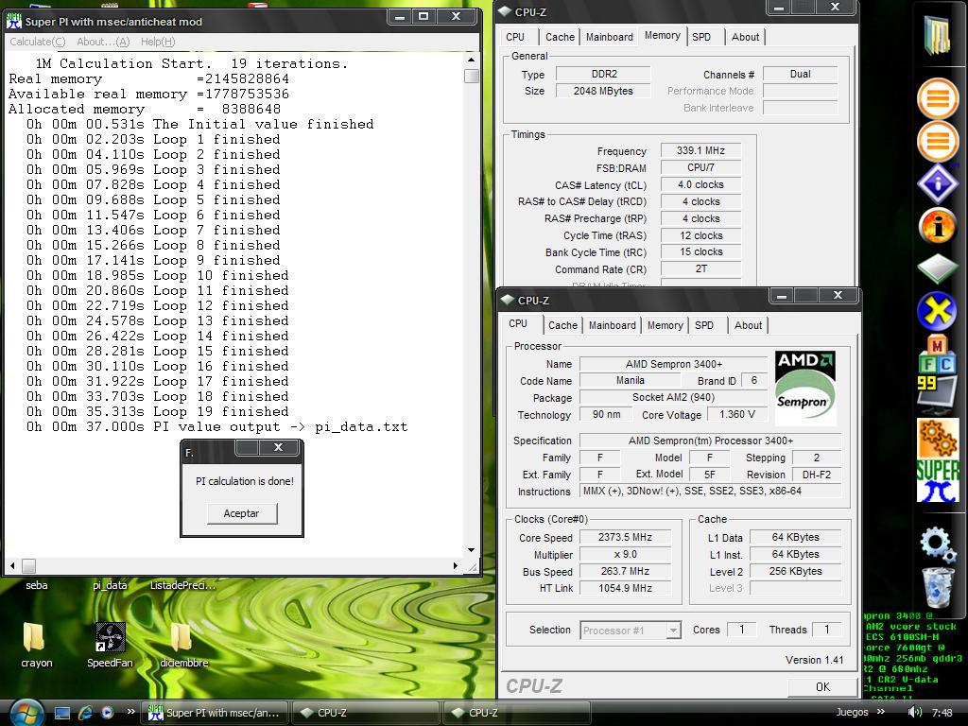Open the fiery orange info icon in the dock
Image resolution: width=968 pixels, height=726 pixels.
pos(937,226)
